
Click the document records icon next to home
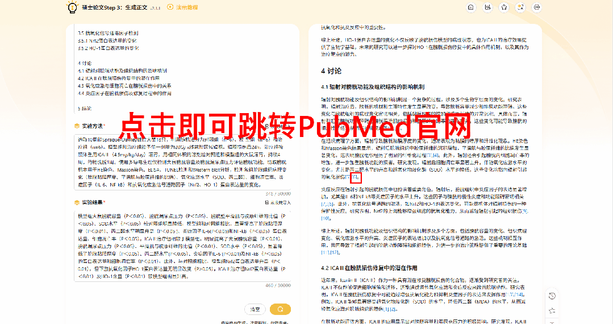point(487,7)
